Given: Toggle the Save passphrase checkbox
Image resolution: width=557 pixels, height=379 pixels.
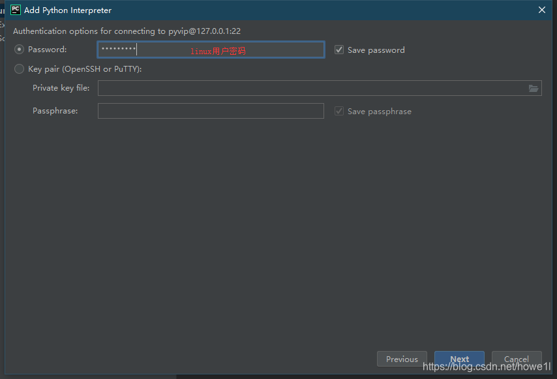Looking at the screenshot, I should [339, 111].
